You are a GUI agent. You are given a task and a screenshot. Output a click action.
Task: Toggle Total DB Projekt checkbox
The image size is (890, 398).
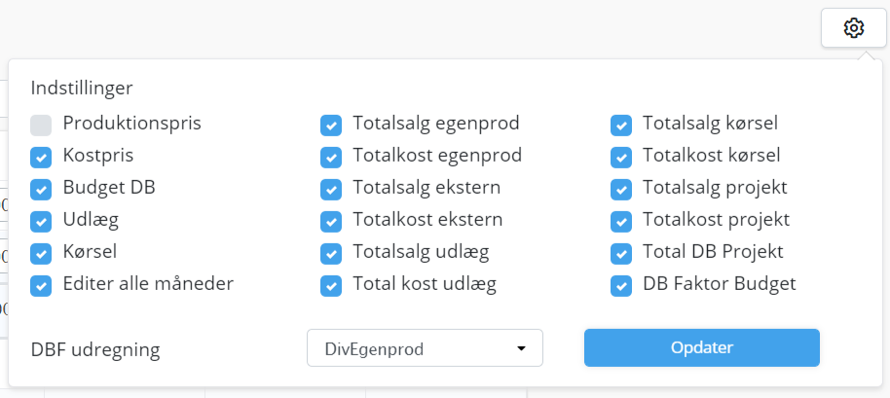(621, 253)
